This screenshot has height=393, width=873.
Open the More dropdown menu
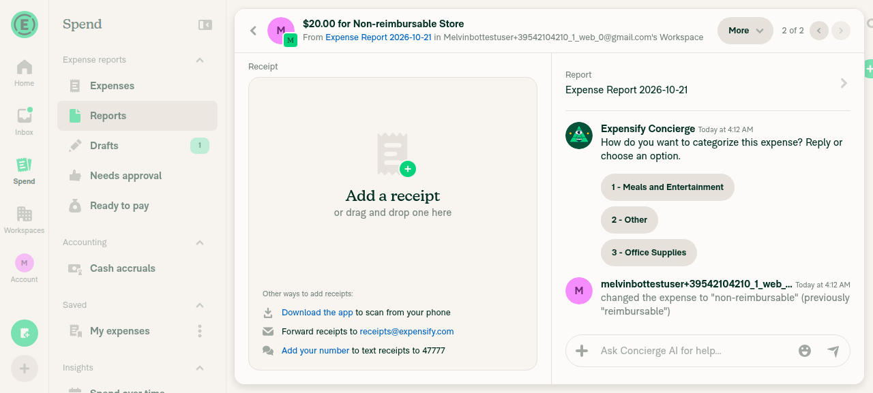click(745, 31)
